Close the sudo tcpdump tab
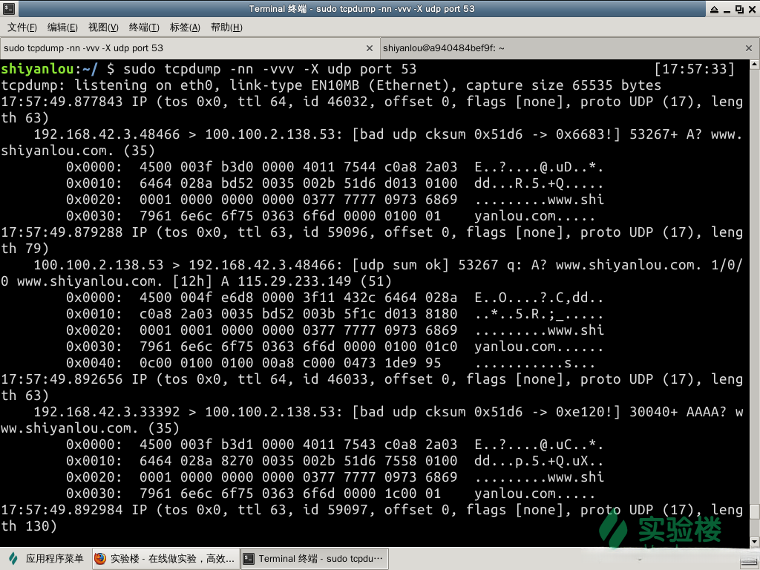This screenshot has height=570, width=760. [370, 48]
